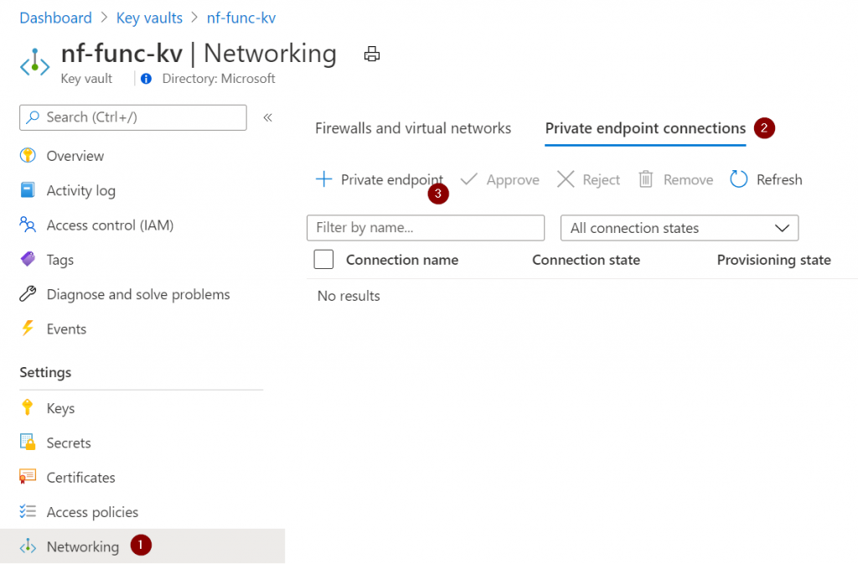Click the Reject button label
This screenshot has height=564, width=858.
click(601, 180)
